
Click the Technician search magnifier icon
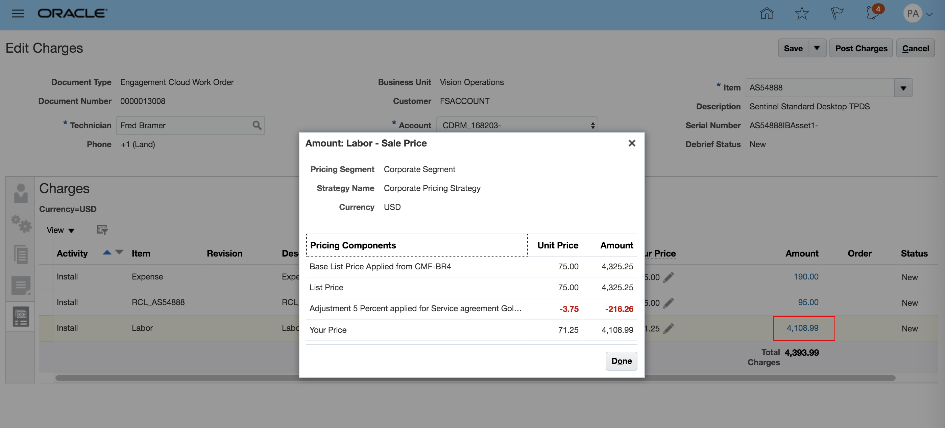pos(257,126)
